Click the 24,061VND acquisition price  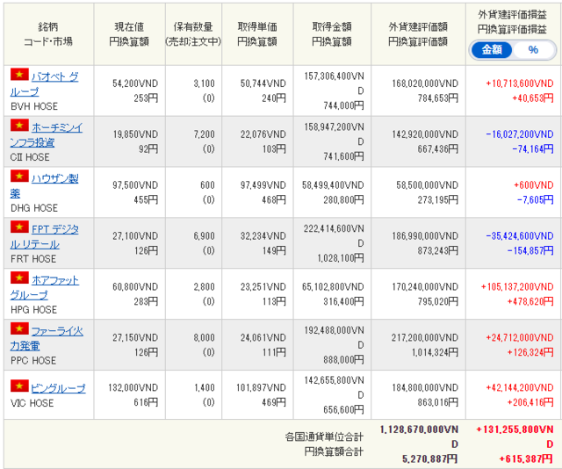pos(263,338)
